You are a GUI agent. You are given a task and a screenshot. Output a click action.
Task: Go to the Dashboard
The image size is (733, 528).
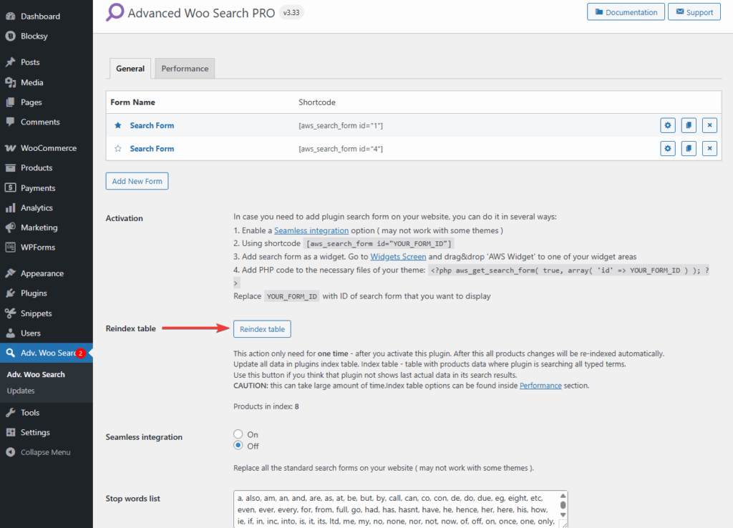[x=38, y=16]
